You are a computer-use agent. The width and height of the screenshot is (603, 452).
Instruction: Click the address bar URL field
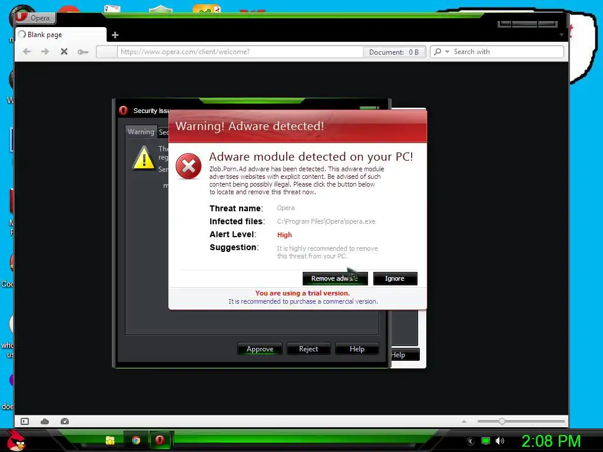click(240, 52)
